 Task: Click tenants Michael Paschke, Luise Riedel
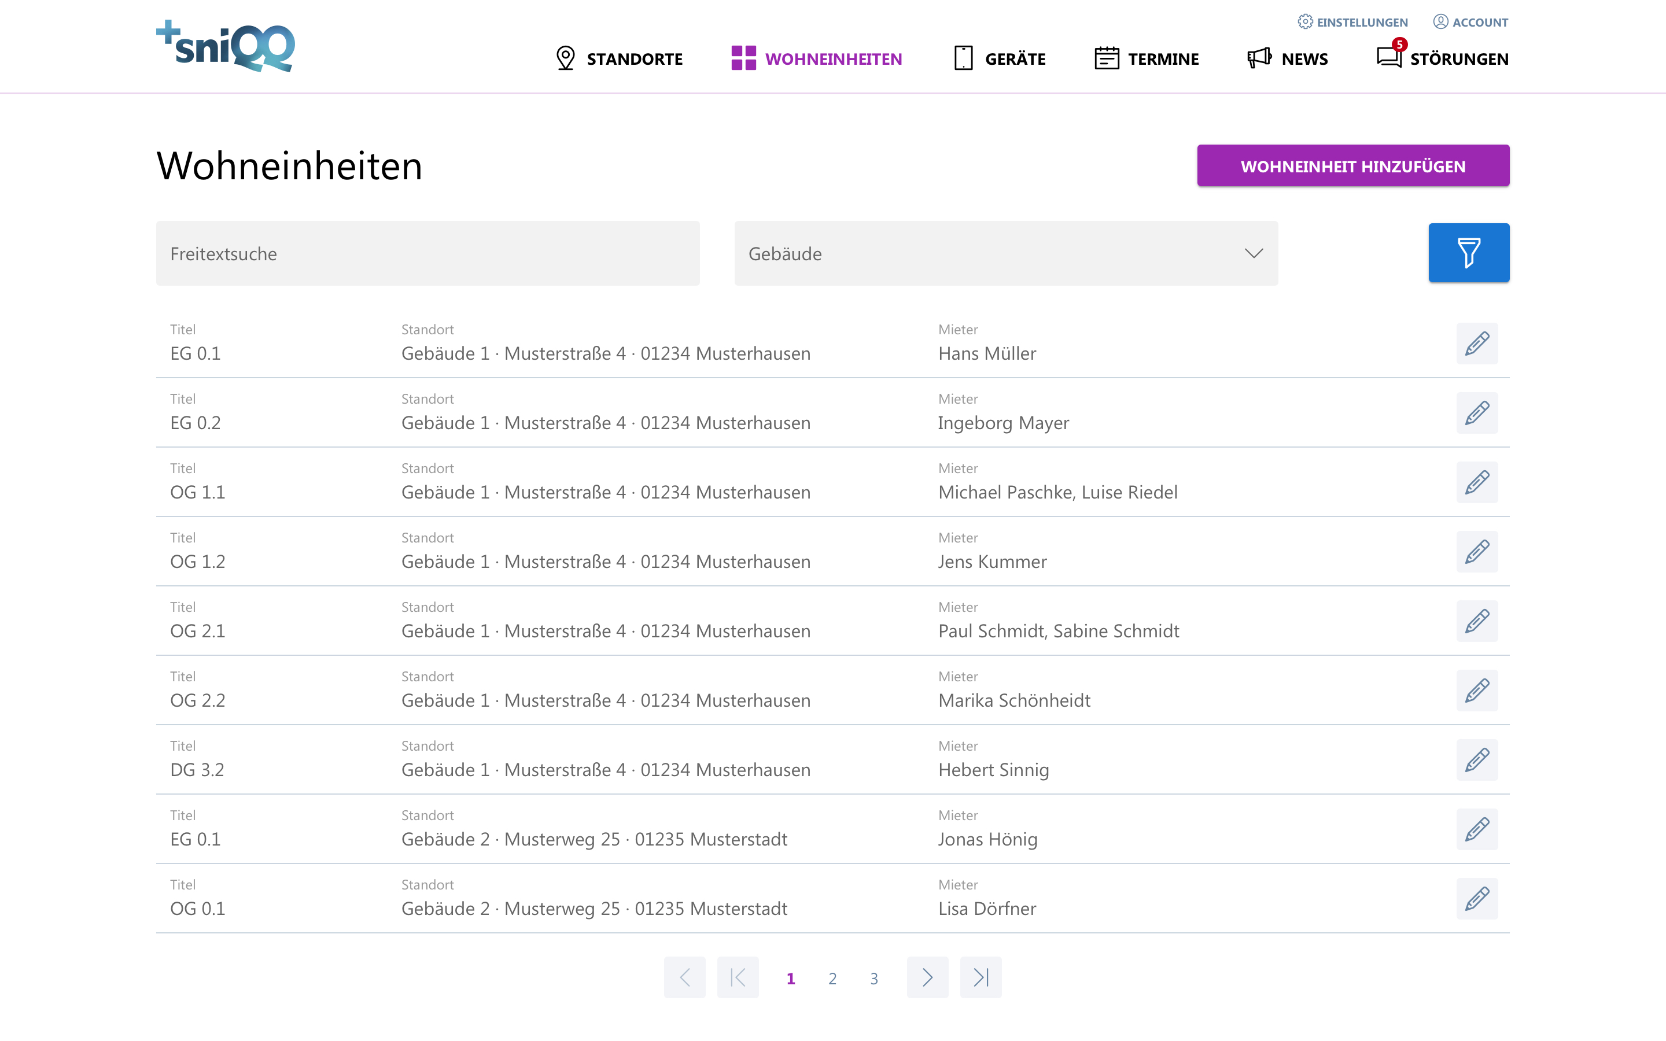pos(1057,492)
